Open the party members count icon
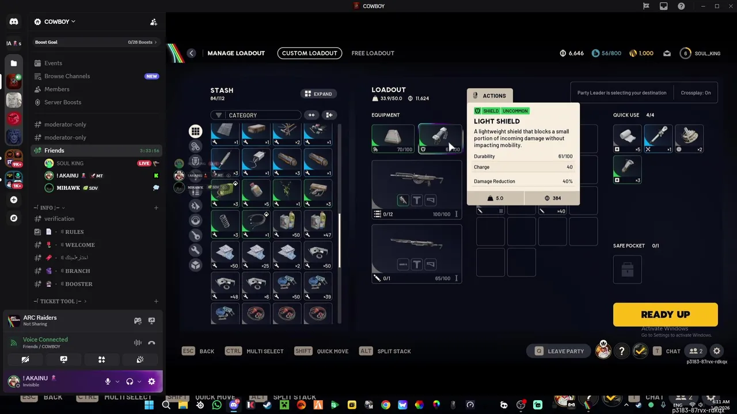This screenshot has height=414, width=737. click(x=696, y=351)
